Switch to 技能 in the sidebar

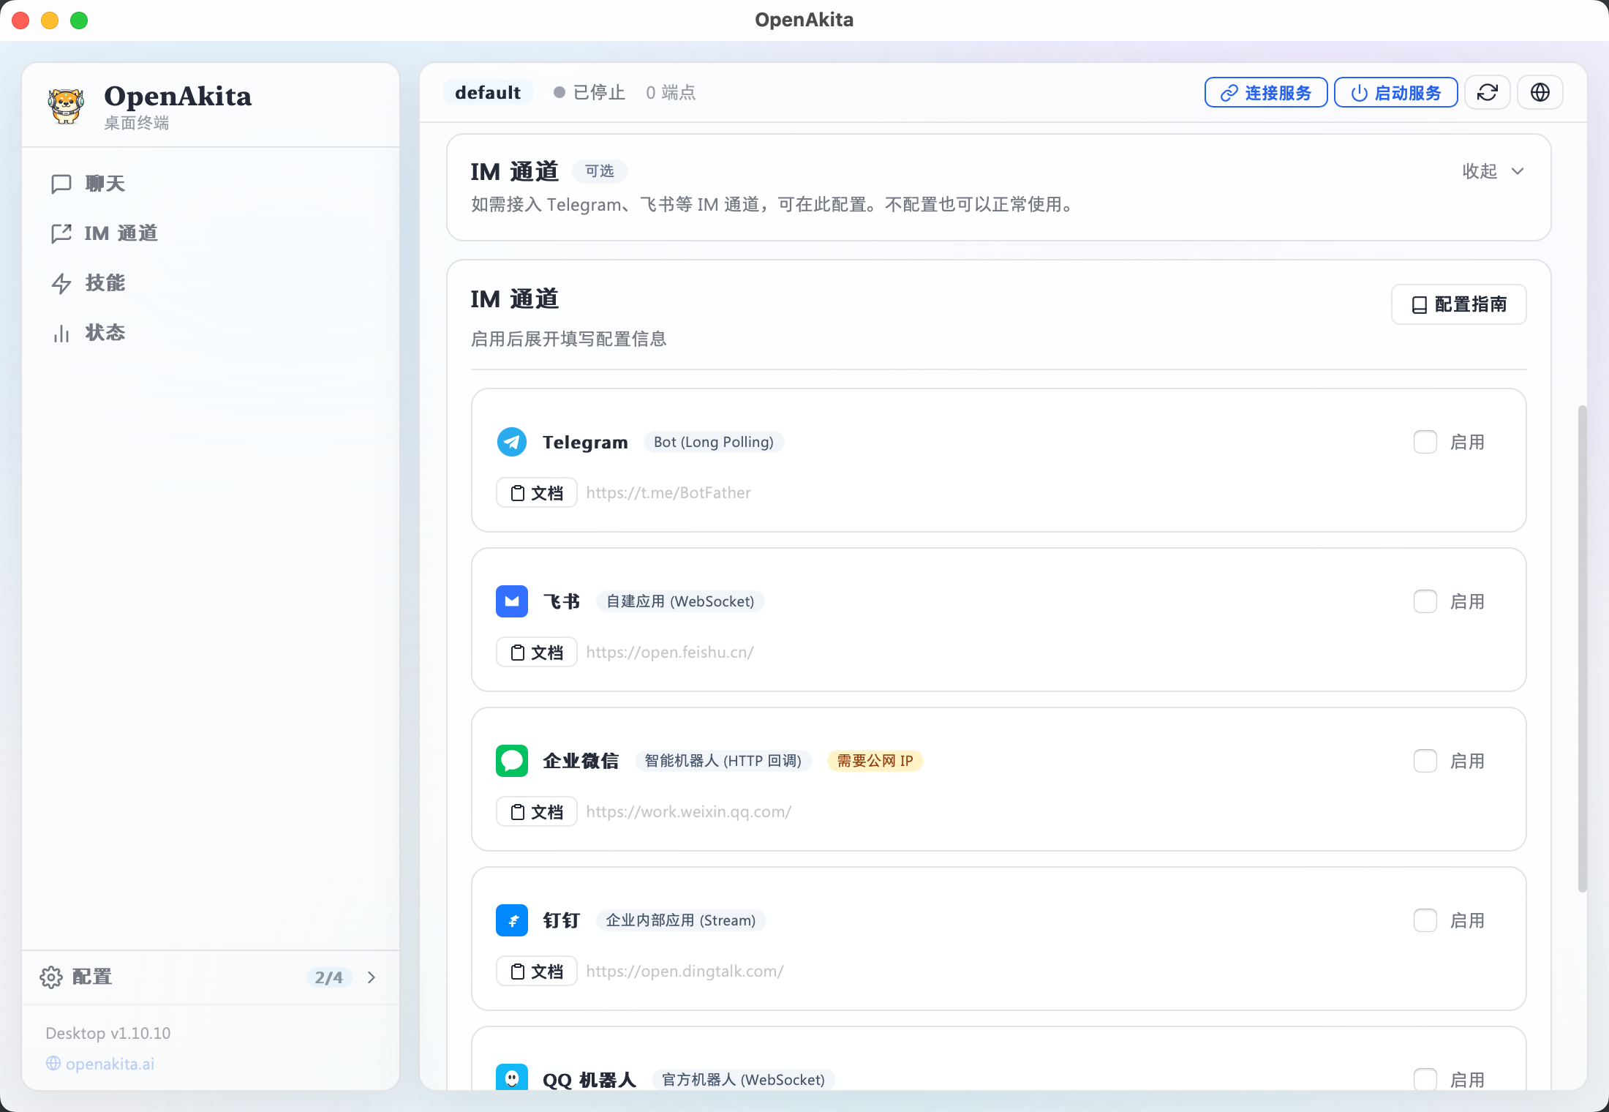tap(105, 283)
